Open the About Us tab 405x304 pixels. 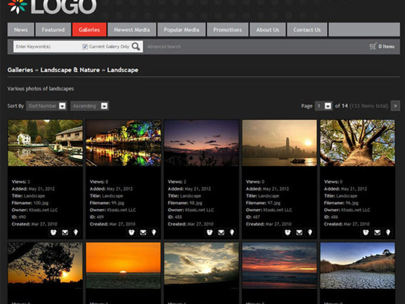pos(268,30)
